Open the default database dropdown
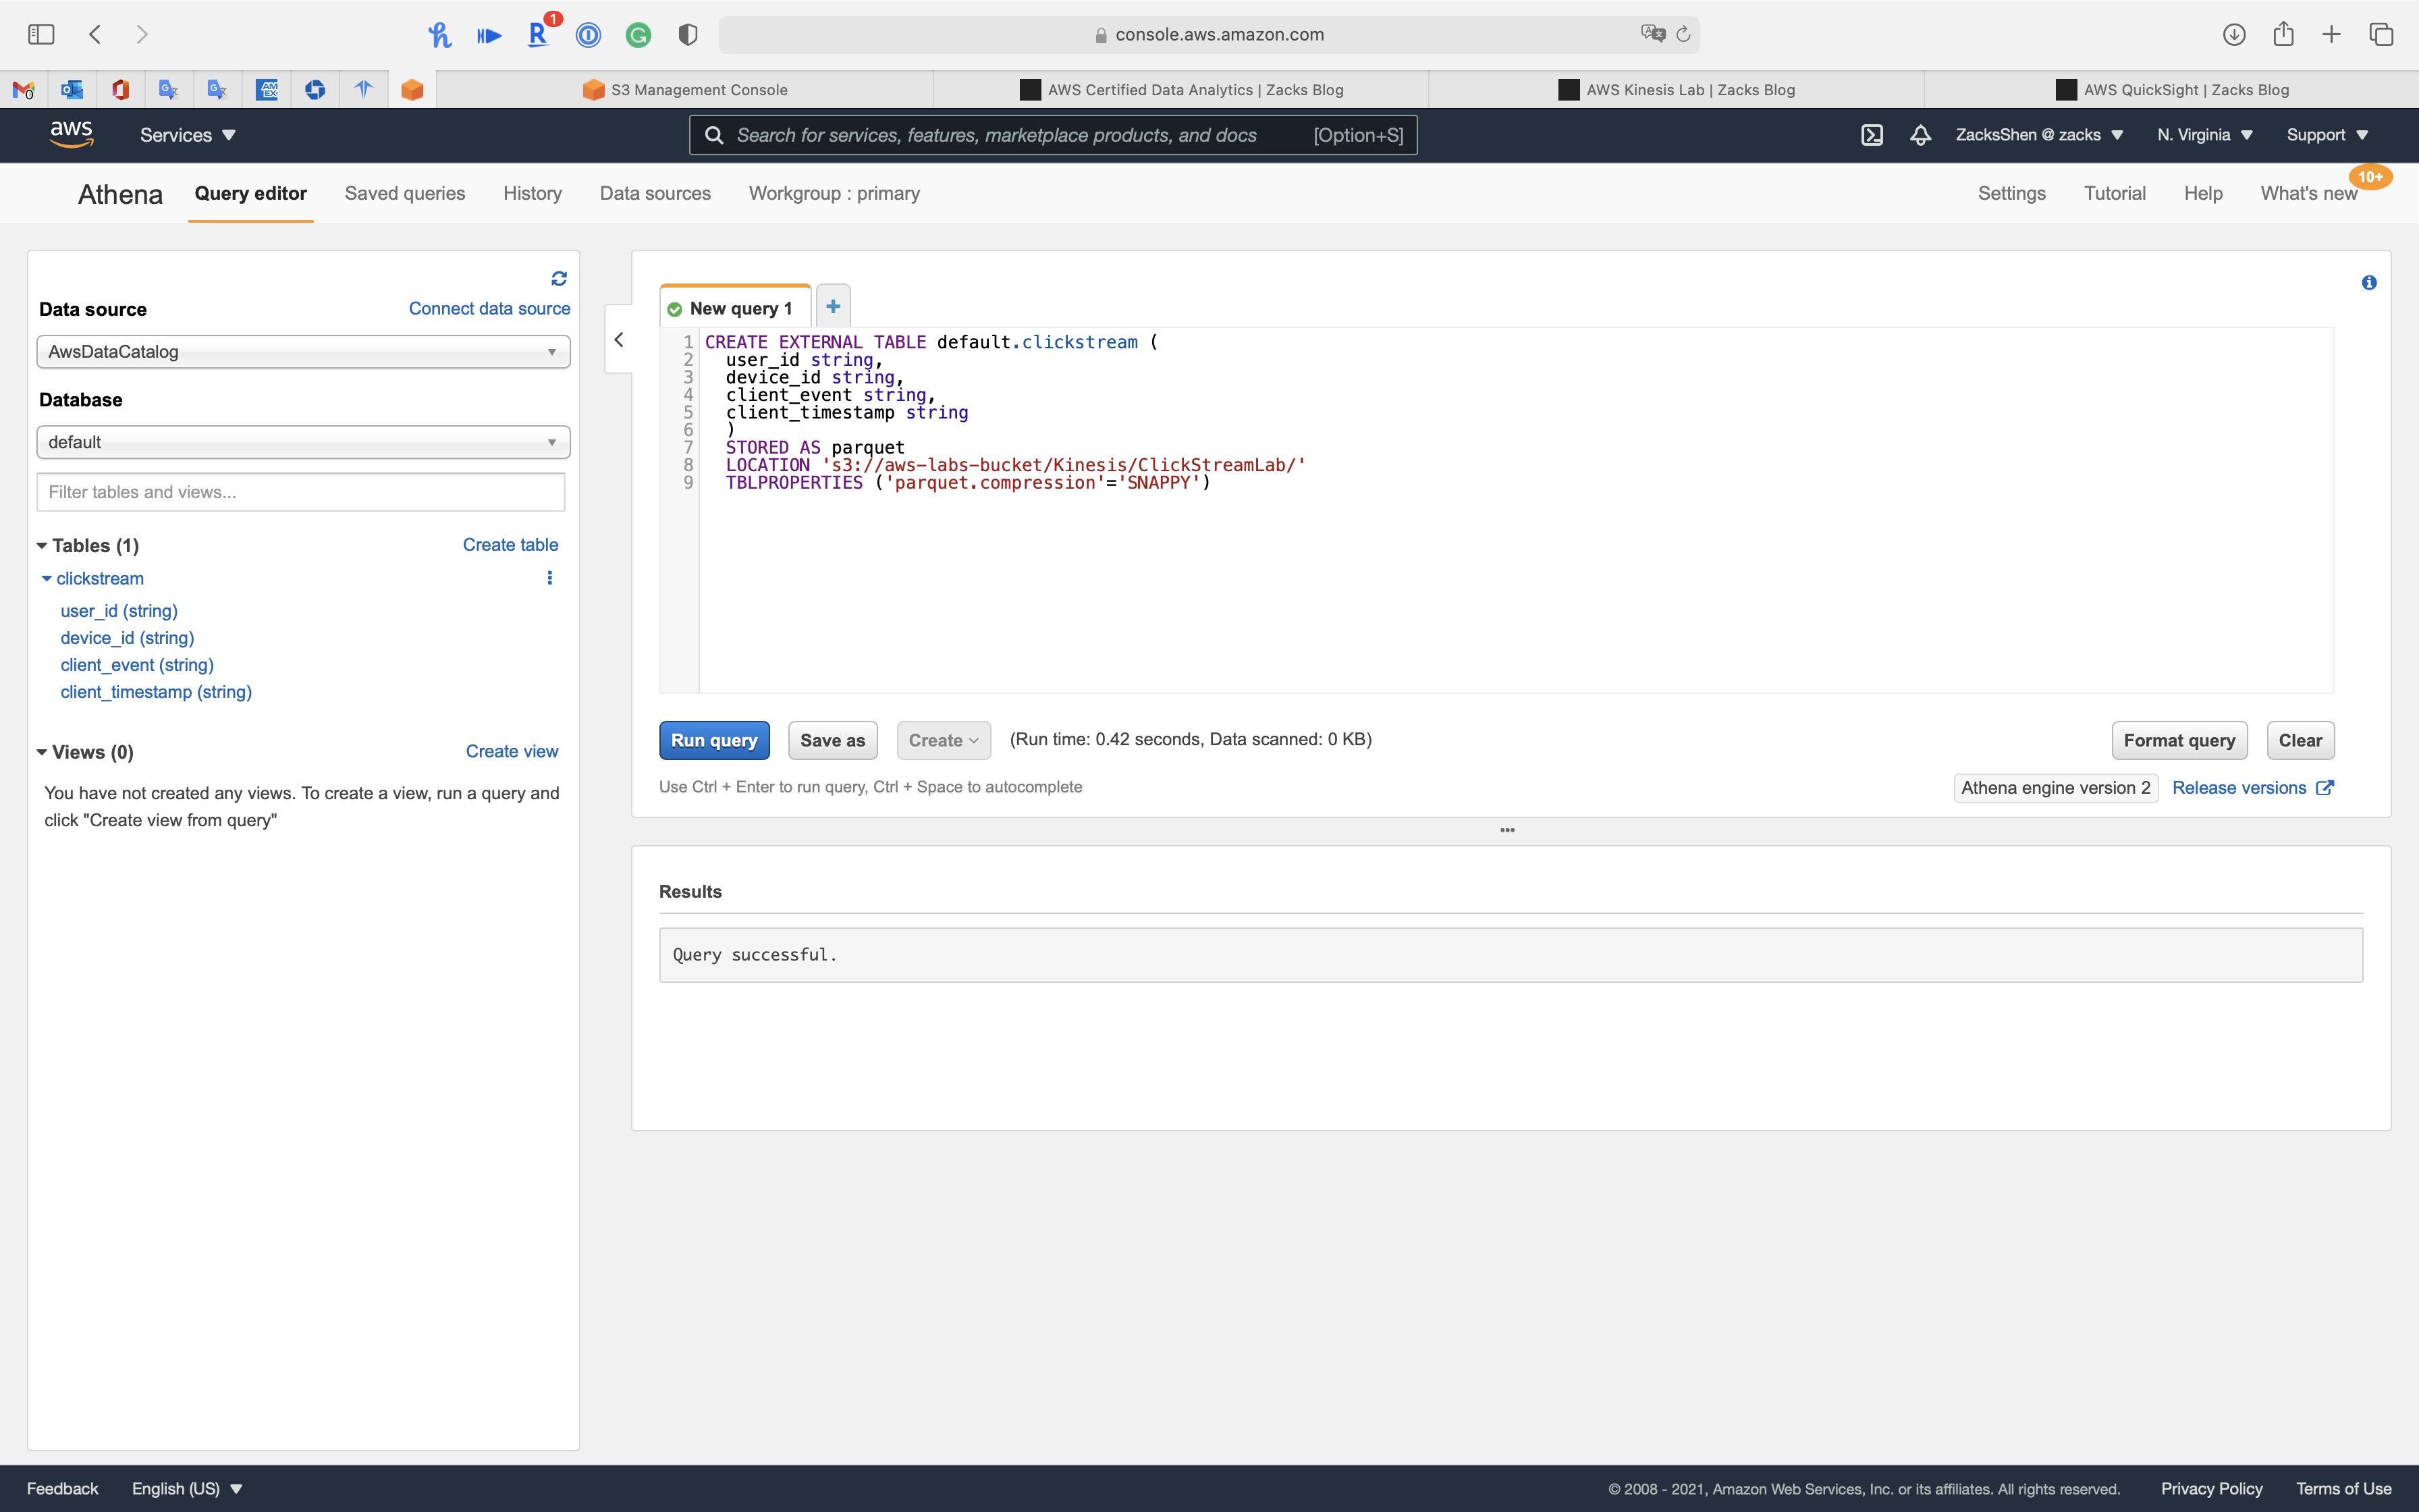2419x1512 pixels. [x=303, y=442]
